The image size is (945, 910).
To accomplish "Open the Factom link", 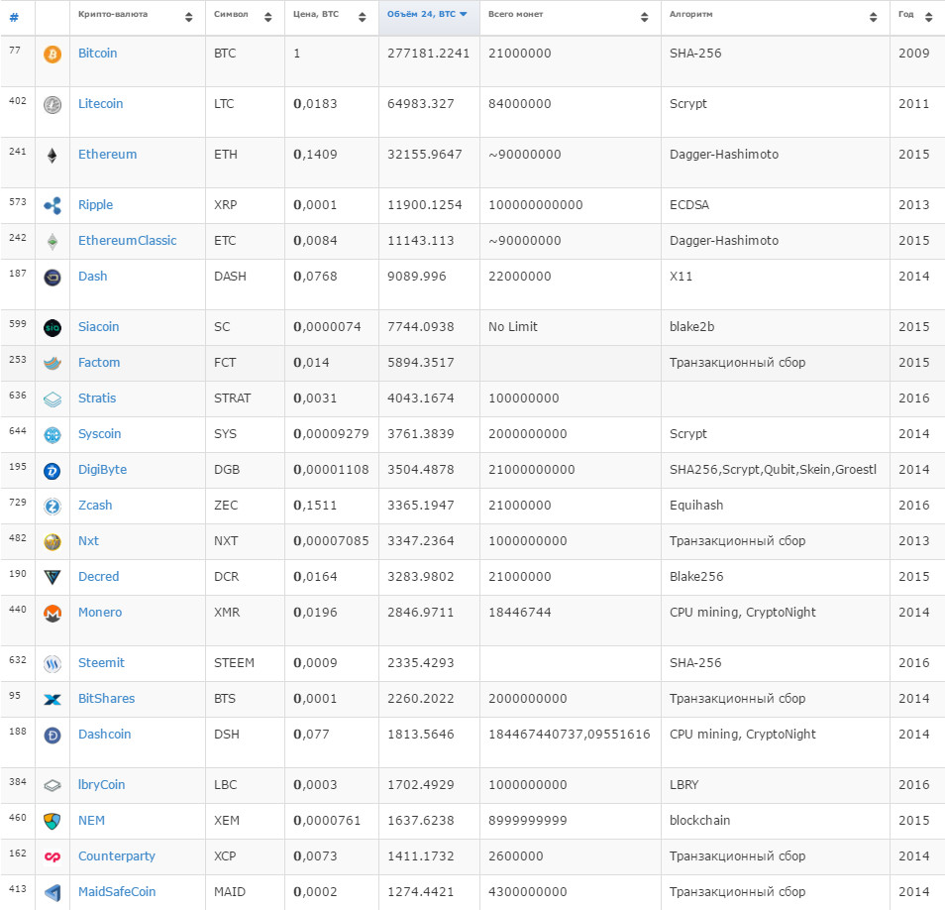I will tap(99, 363).
